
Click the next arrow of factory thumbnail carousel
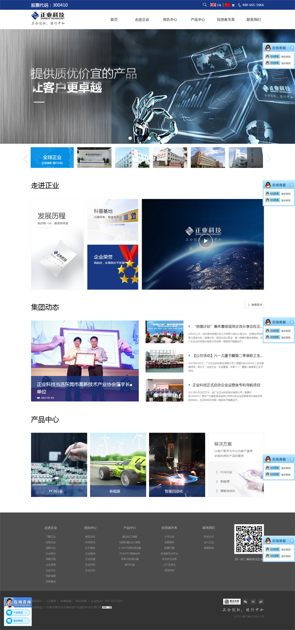(268, 159)
